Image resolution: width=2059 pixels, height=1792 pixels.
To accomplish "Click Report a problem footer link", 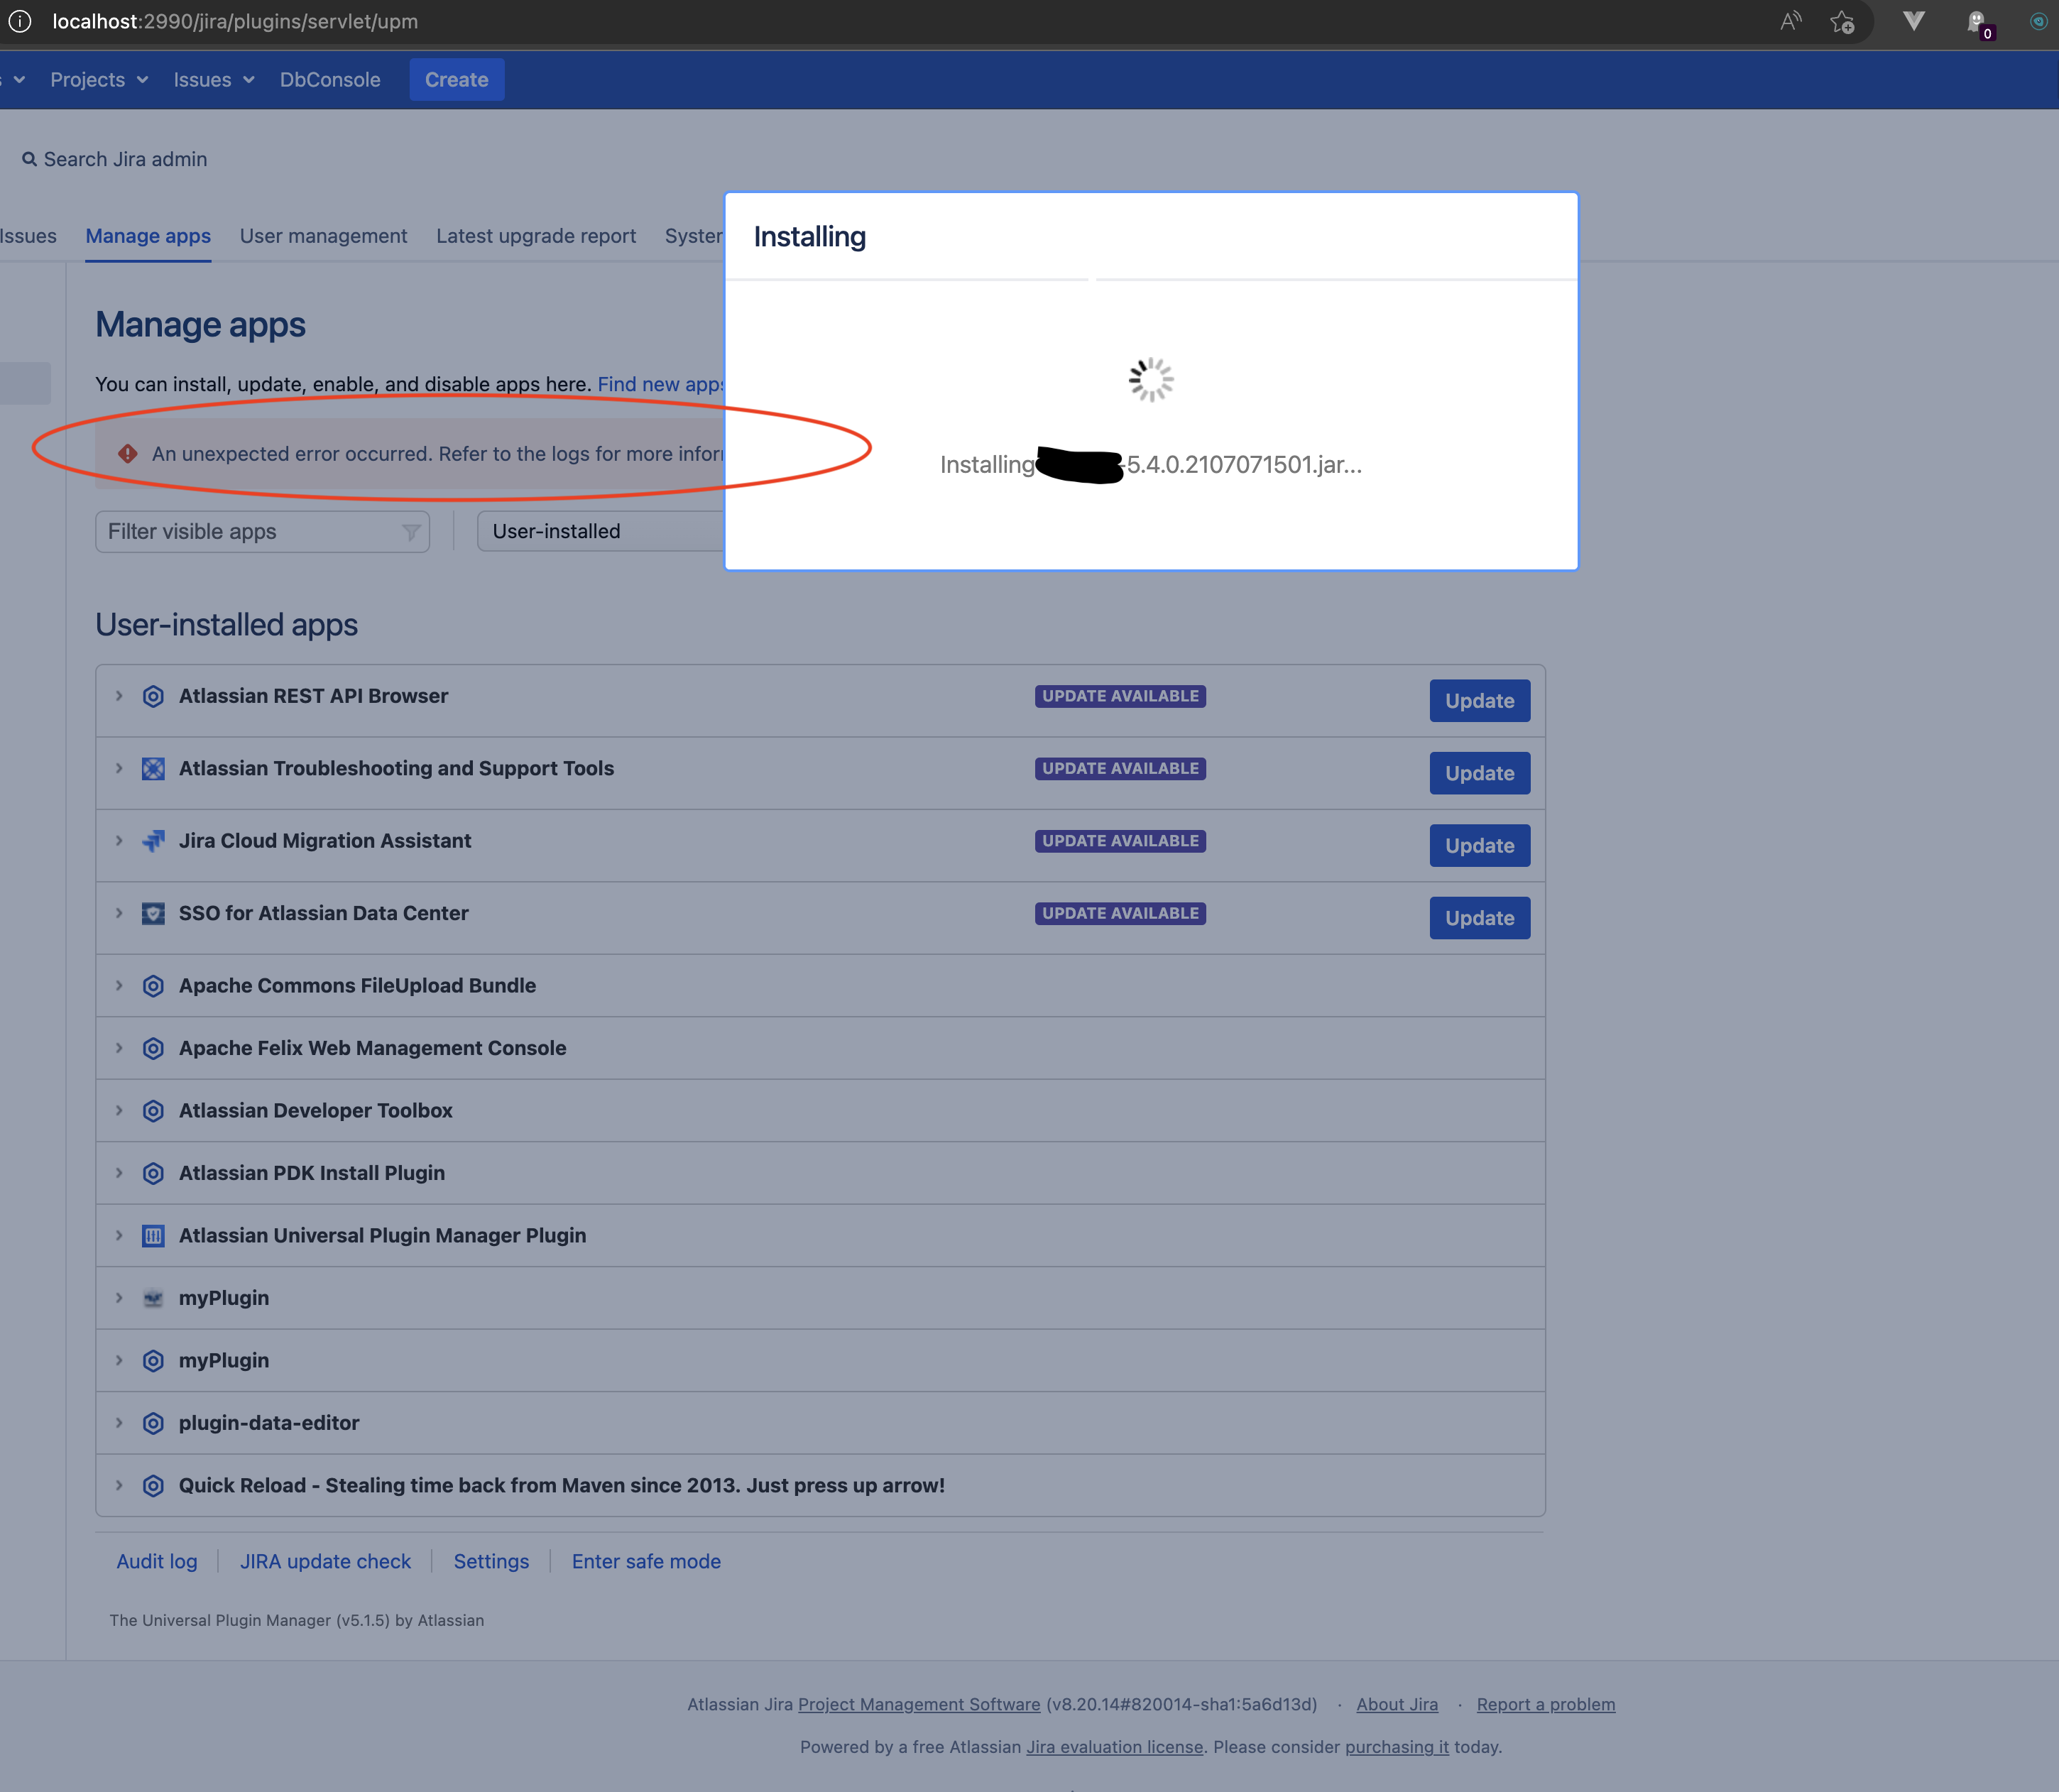I will tap(1546, 1704).
